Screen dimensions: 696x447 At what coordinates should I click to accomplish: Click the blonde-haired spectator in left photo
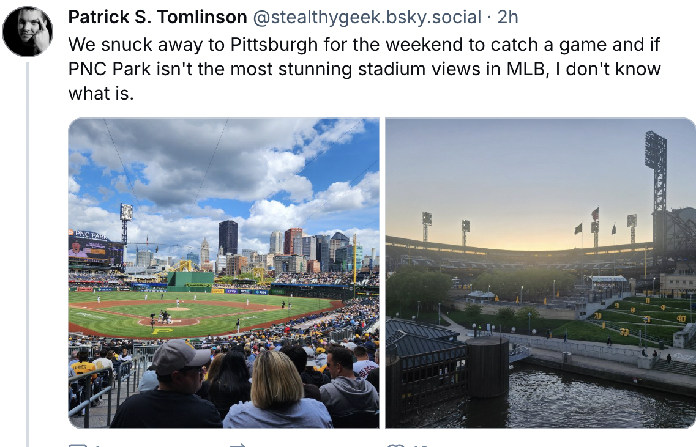tap(277, 390)
